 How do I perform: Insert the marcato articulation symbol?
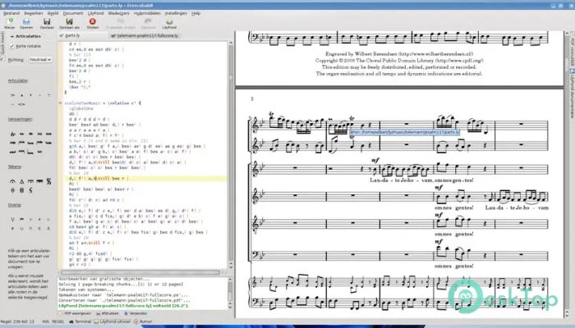[21, 95]
